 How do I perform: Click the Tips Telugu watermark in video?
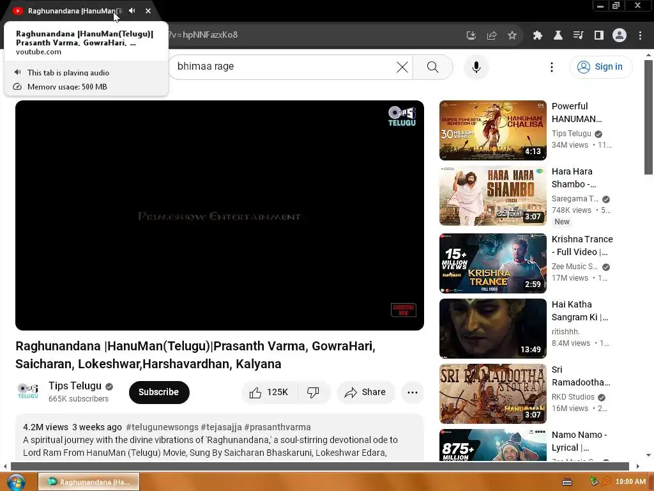[402, 116]
